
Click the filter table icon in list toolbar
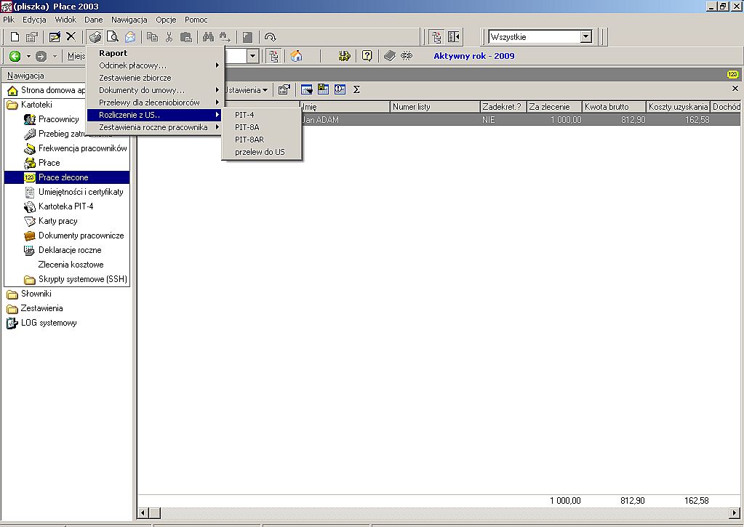pyautogui.click(x=306, y=89)
